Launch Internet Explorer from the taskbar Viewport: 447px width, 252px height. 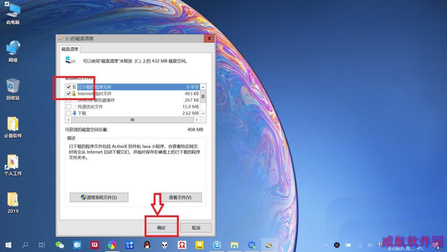(x=217, y=245)
